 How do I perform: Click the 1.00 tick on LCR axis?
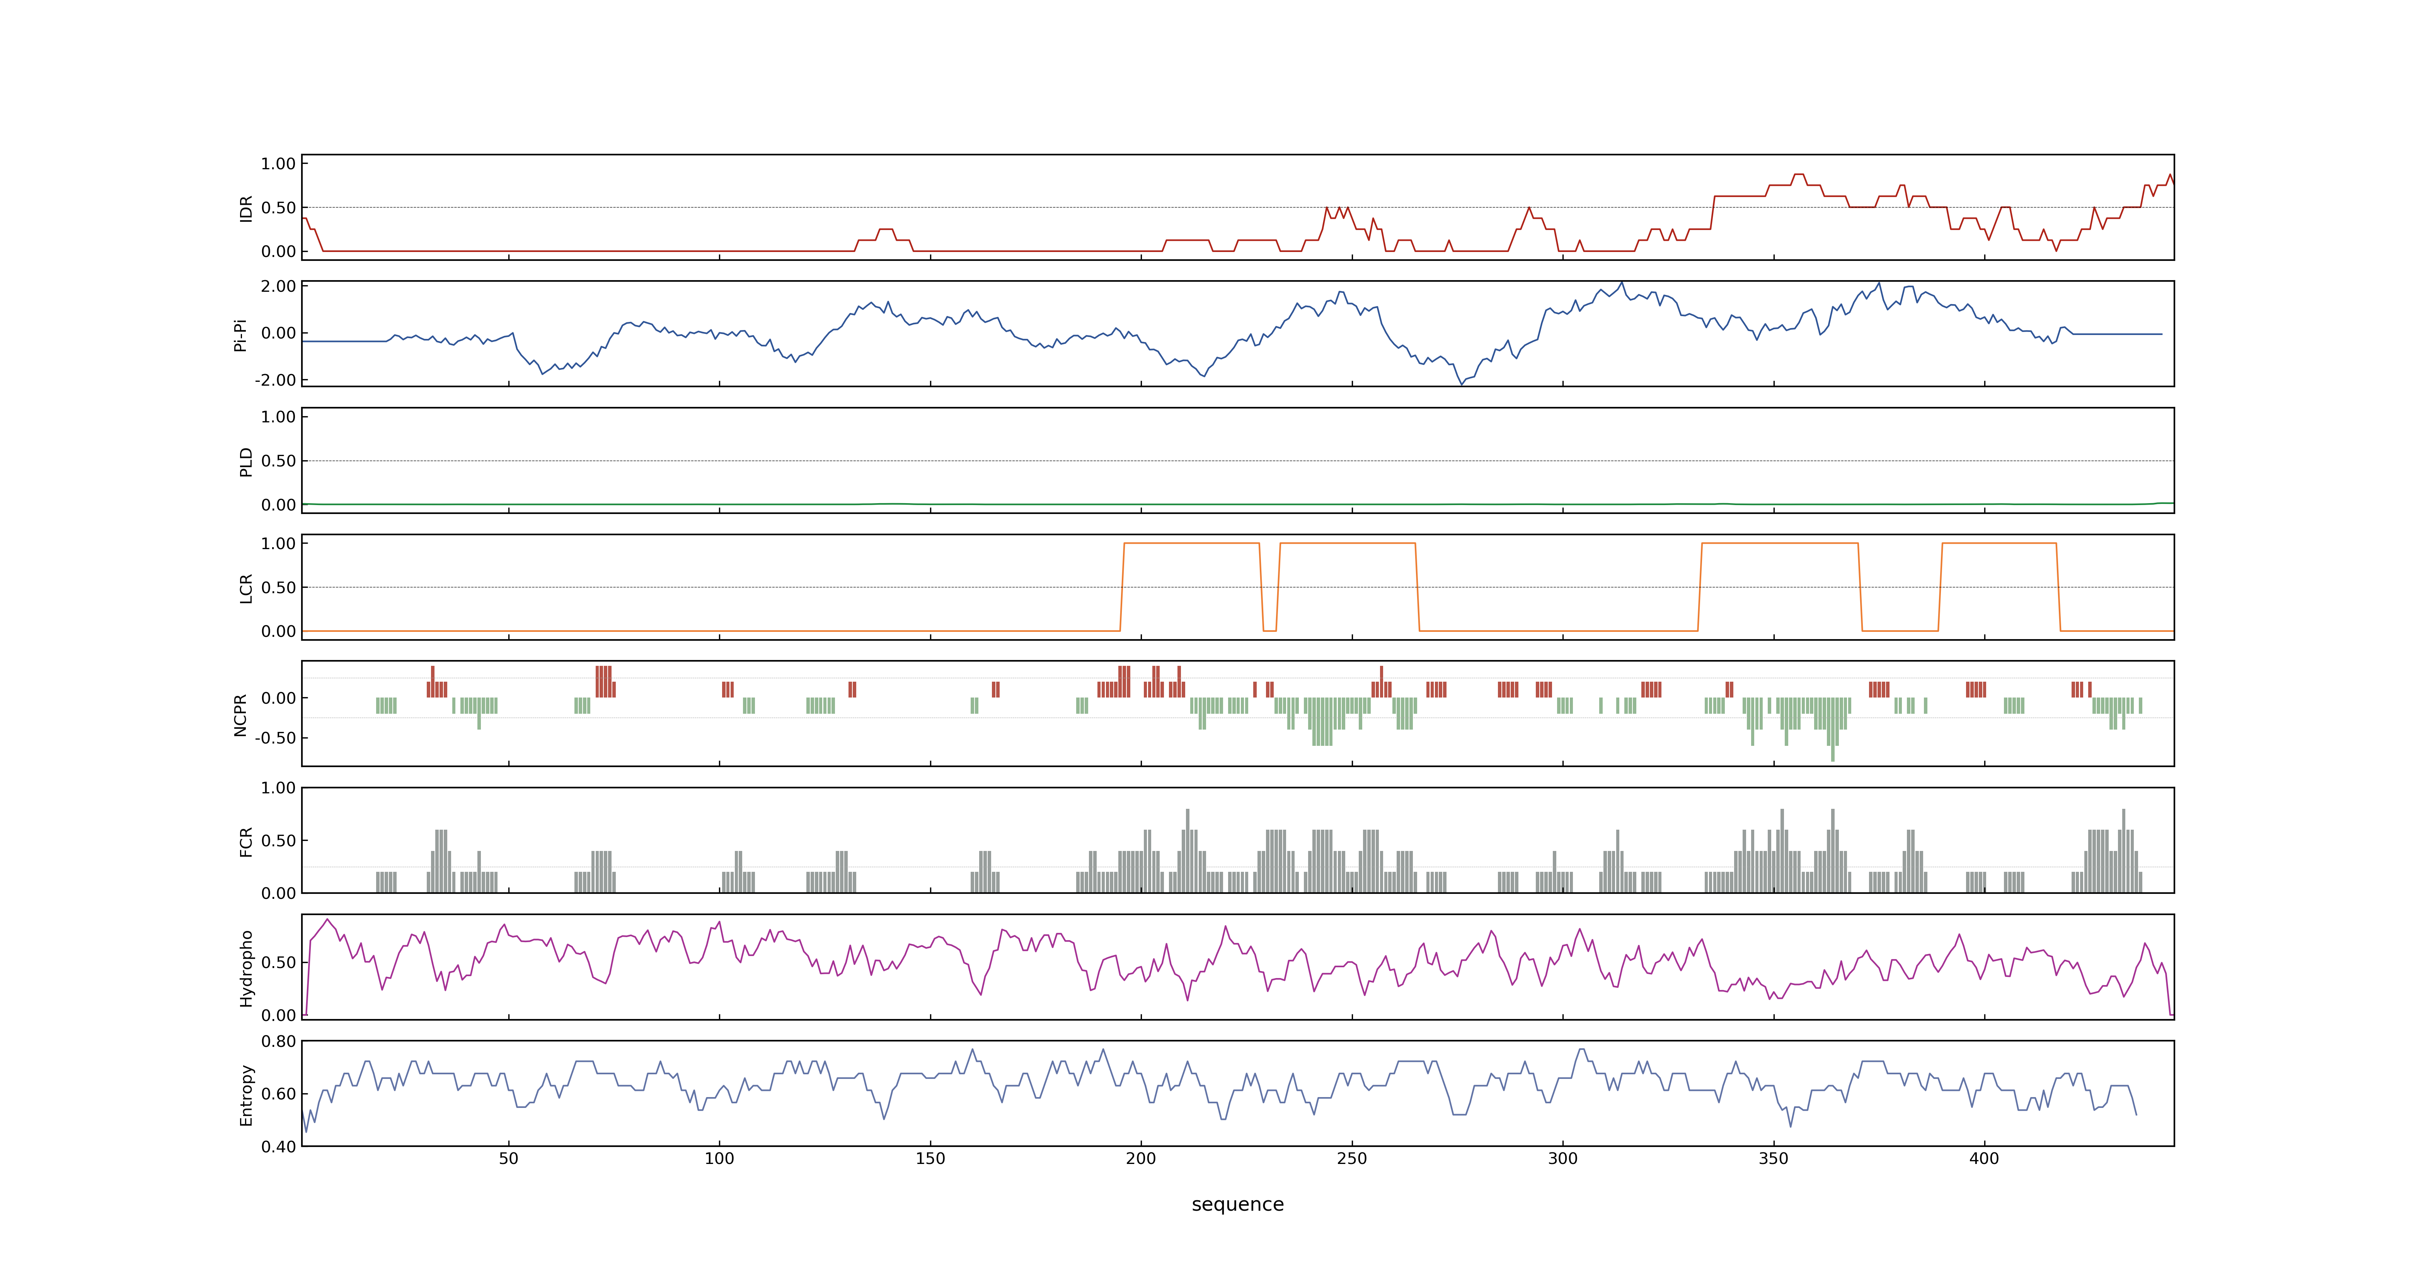pyautogui.click(x=279, y=544)
